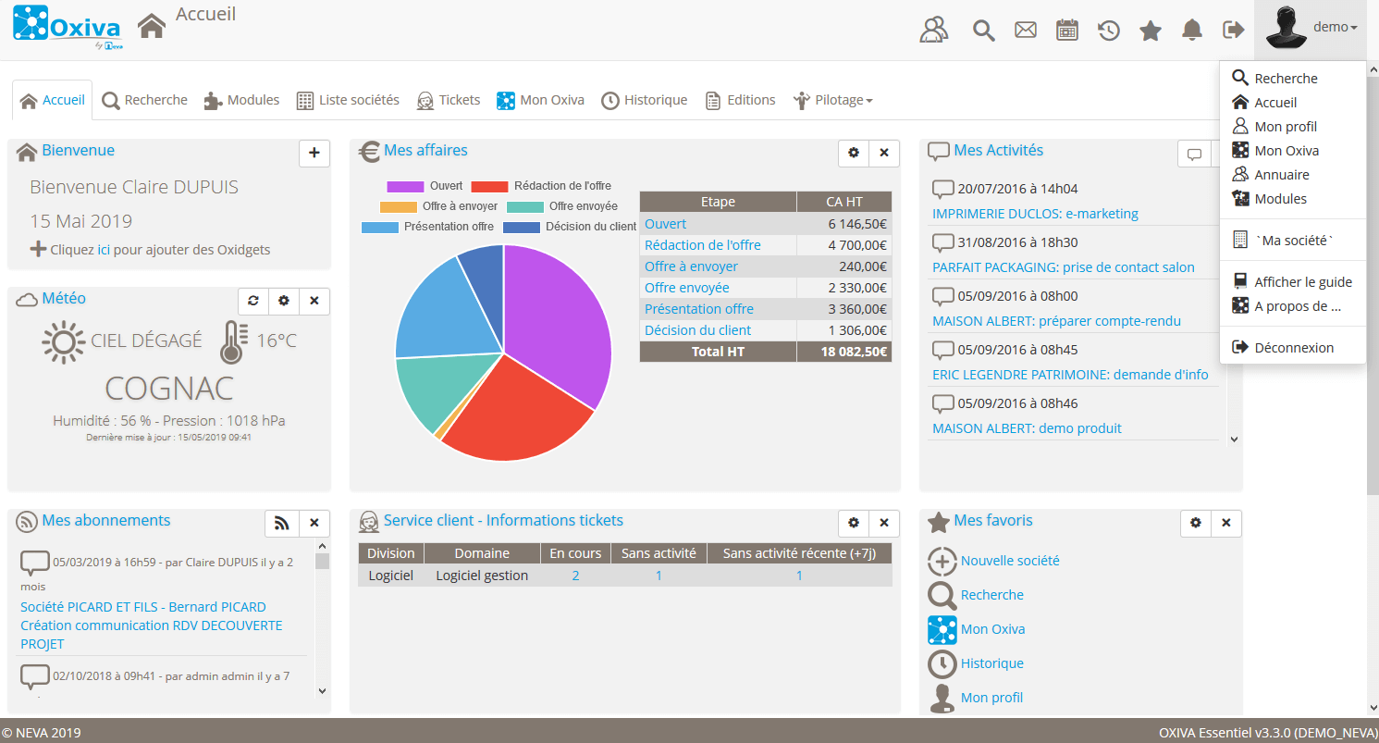
Task: Open the history clock icon in header
Action: pos(1109,31)
